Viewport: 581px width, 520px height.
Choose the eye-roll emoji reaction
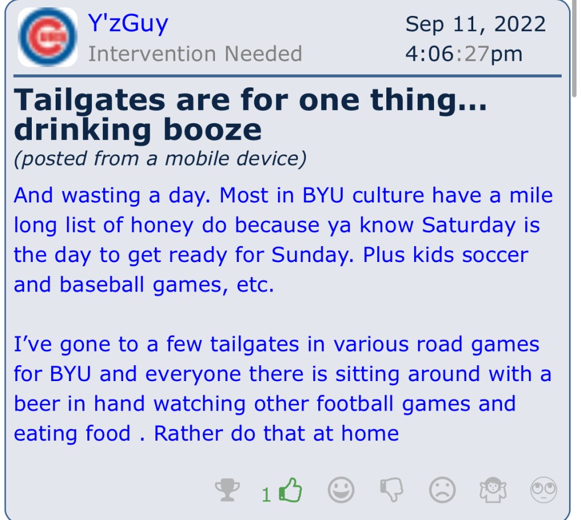point(543,490)
